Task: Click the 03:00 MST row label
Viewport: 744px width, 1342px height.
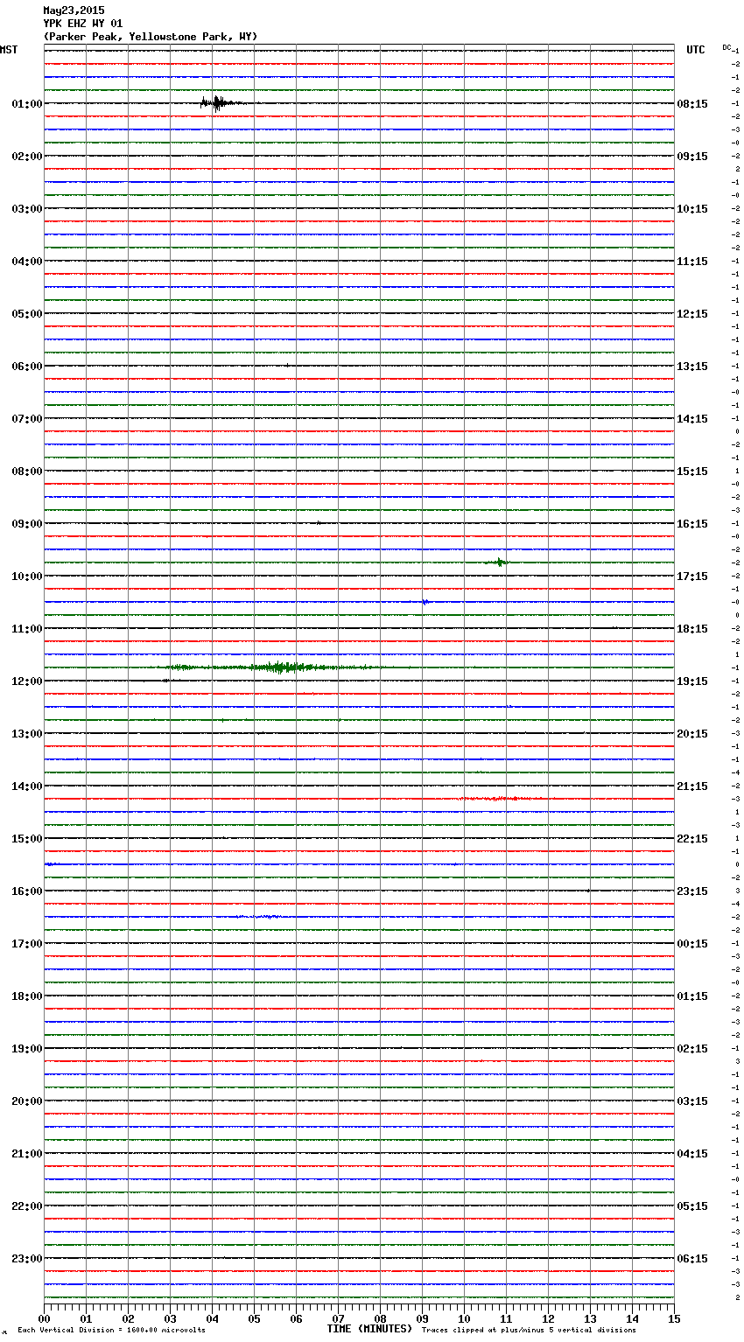Action: click(27, 209)
